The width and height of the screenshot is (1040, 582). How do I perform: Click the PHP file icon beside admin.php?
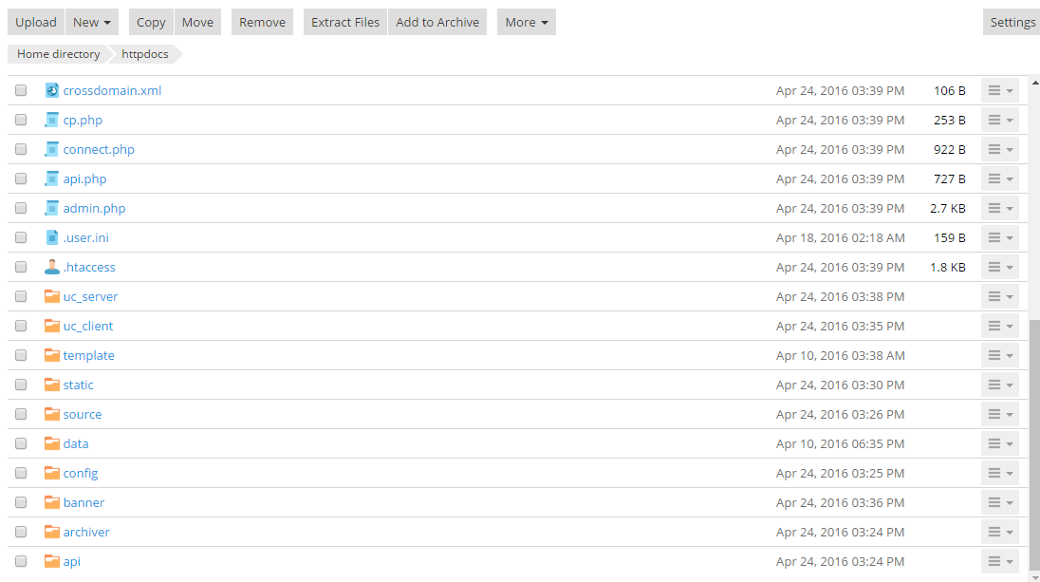pyautogui.click(x=52, y=209)
